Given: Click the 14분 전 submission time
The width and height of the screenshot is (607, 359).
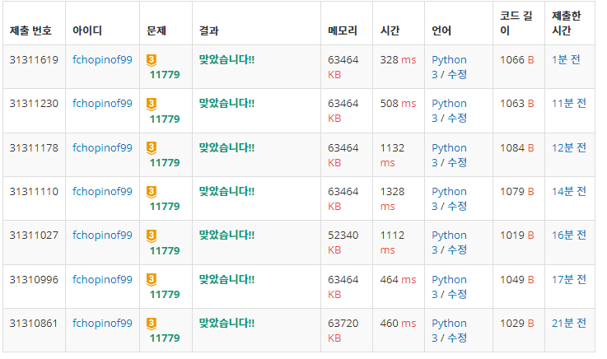Looking at the screenshot, I should (568, 191).
